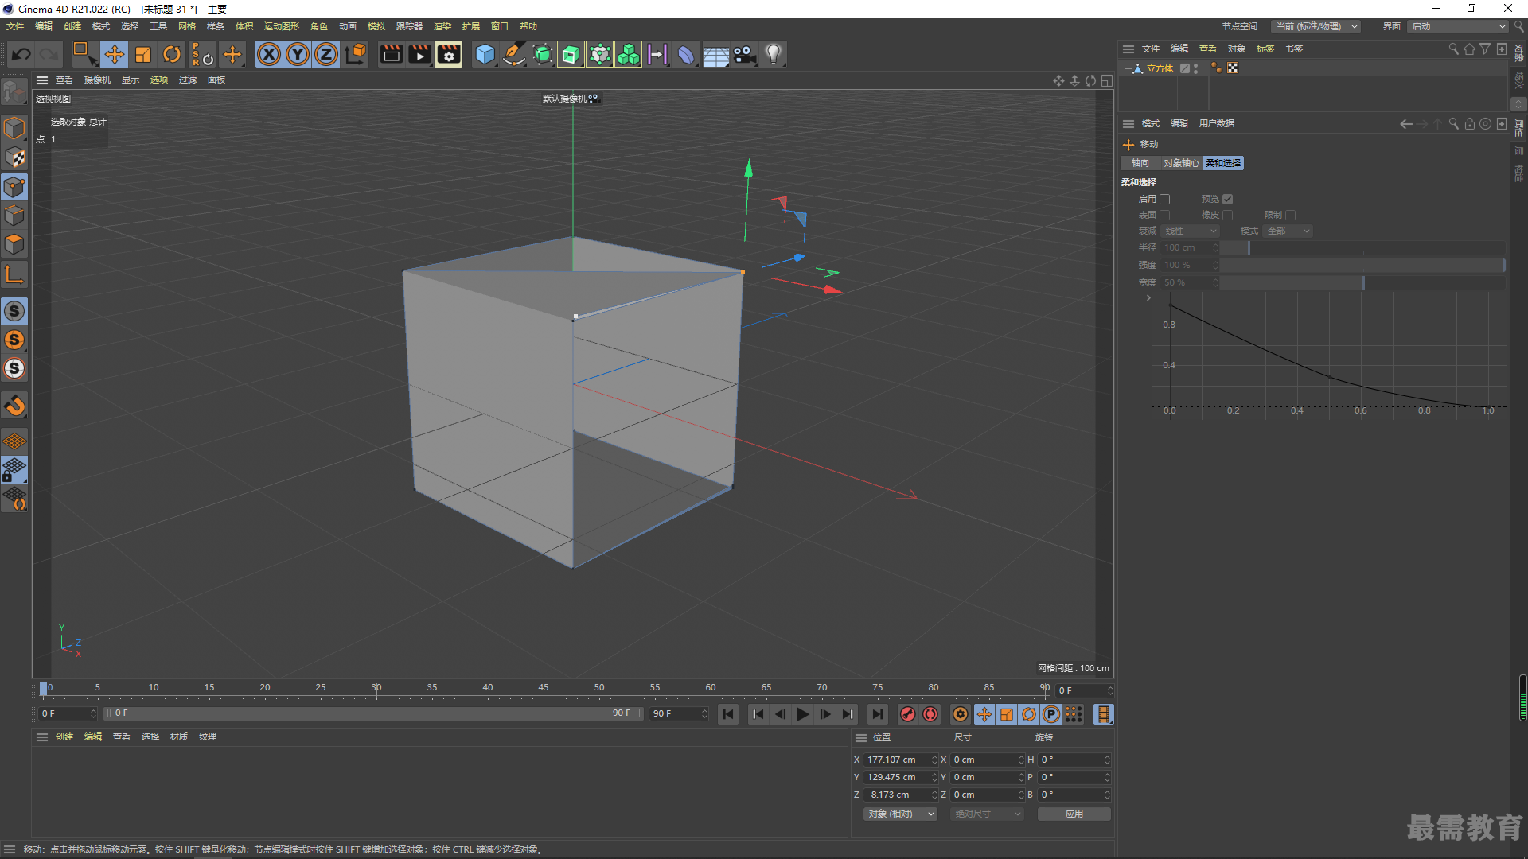Open edit render settings icon
The height and width of the screenshot is (859, 1528).
(x=449, y=54)
